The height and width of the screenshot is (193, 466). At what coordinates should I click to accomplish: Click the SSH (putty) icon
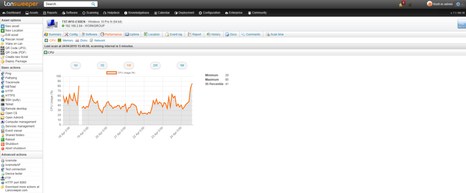(x=3, y=100)
